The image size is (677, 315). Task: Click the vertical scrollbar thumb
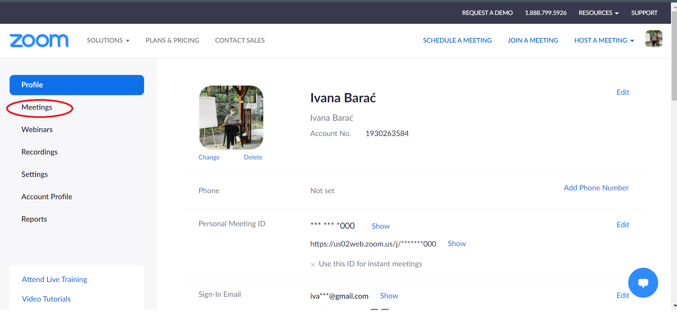674,55
